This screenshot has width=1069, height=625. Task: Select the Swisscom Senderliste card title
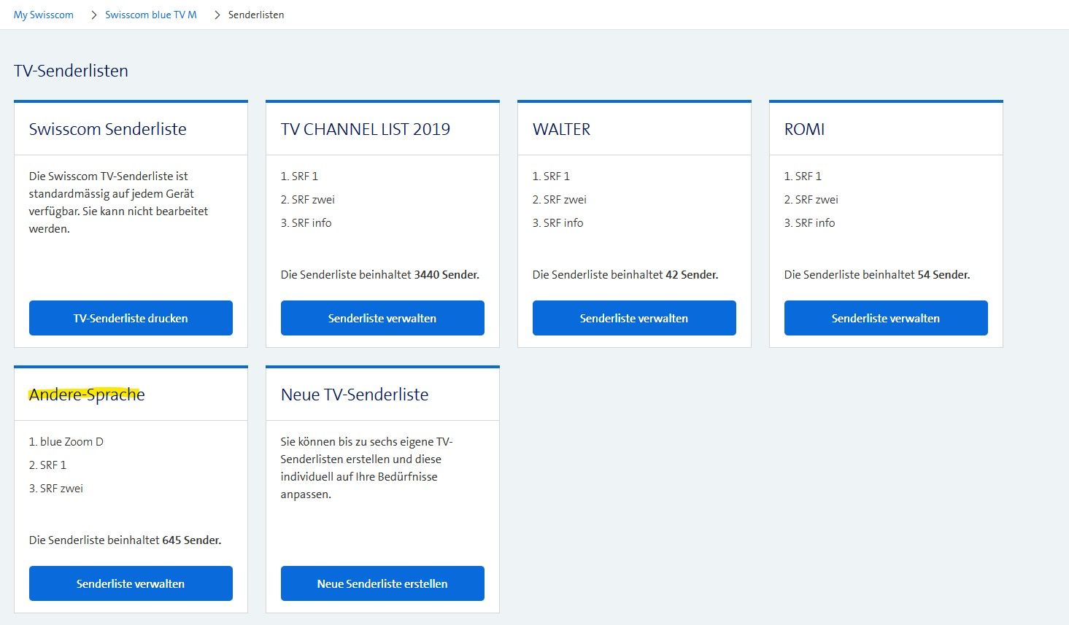pos(108,129)
